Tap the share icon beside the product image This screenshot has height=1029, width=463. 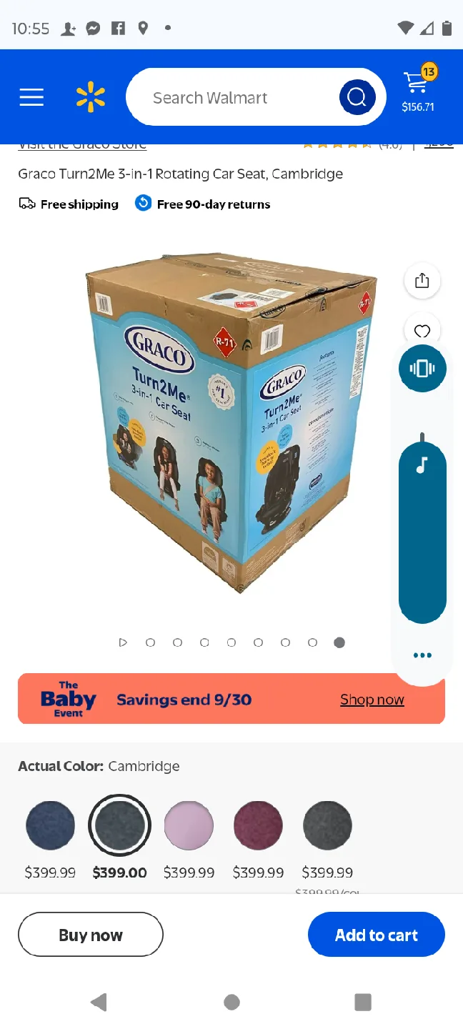point(422,280)
